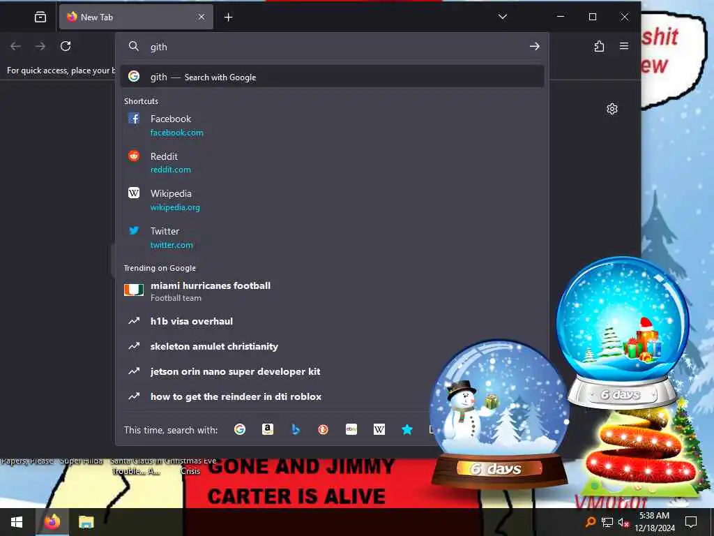Select 'jetson orin nano super developer kit'
714x536 pixels.
[333, 371]
